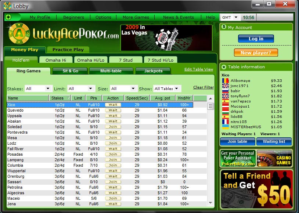This screenshot has height=213, width=299.
Task: Click the Wait button for Quevedo table
Action: click(x=113, y=110)
